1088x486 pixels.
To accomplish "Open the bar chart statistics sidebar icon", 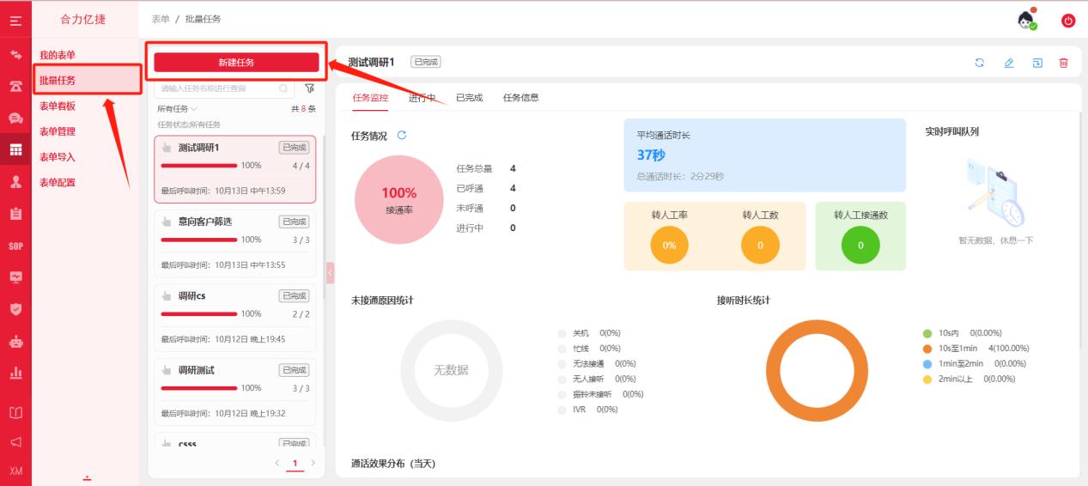I will click(x=15, y=374).
